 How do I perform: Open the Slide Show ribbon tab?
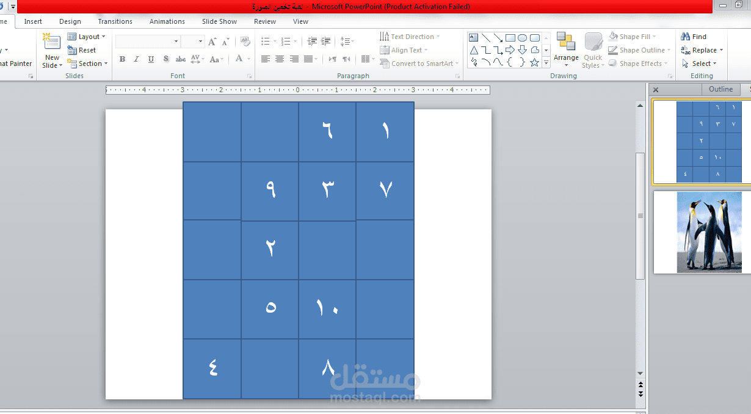[x=220, y=21]
